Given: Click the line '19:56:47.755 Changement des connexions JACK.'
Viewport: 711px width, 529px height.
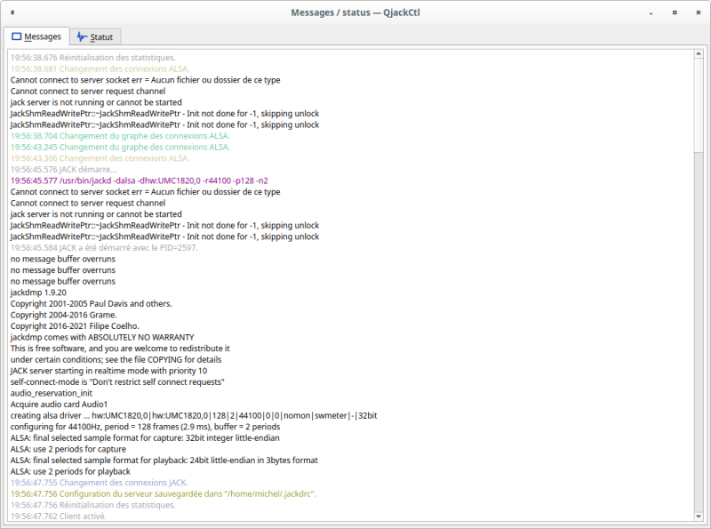Looking at the screenshot, I should point(99,483).
